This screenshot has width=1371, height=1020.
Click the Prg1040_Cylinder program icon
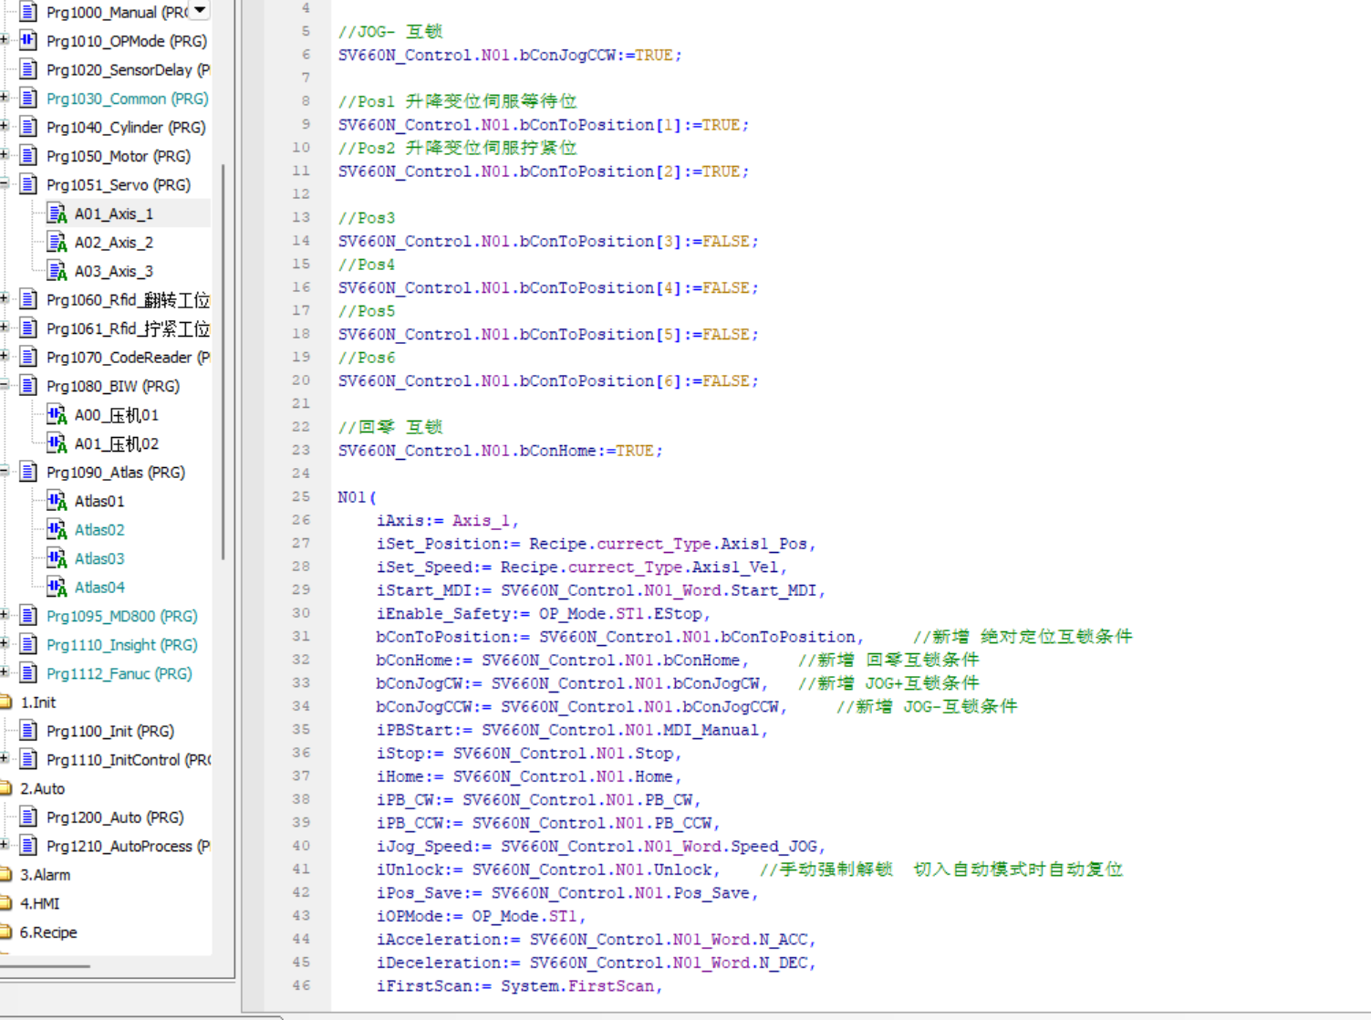28,127
